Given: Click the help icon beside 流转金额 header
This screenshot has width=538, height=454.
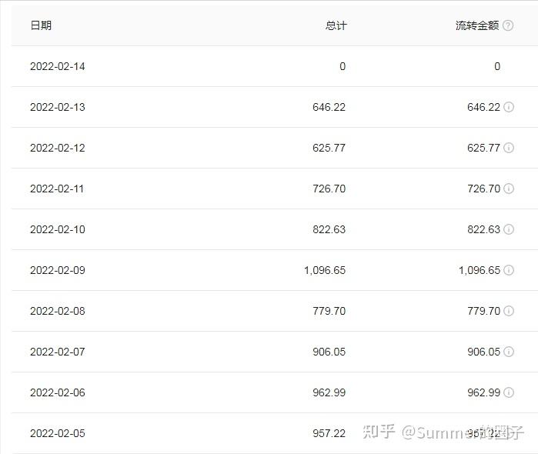Looking at the screenshot, I should coord(508,25).
